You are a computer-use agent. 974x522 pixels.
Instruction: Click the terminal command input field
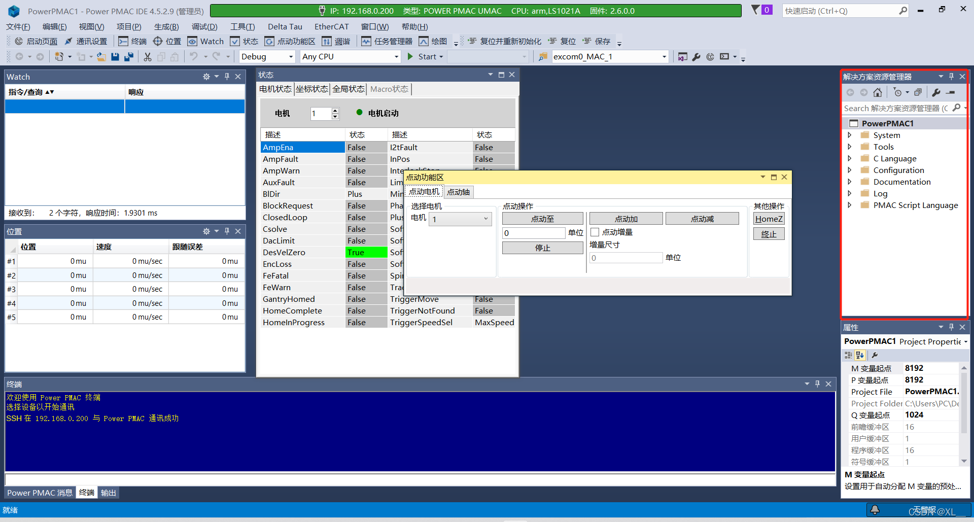click(x=420, y=479)
